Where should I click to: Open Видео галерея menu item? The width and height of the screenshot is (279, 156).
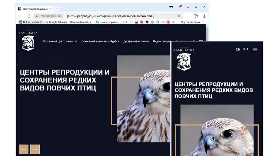click(162, 41)
